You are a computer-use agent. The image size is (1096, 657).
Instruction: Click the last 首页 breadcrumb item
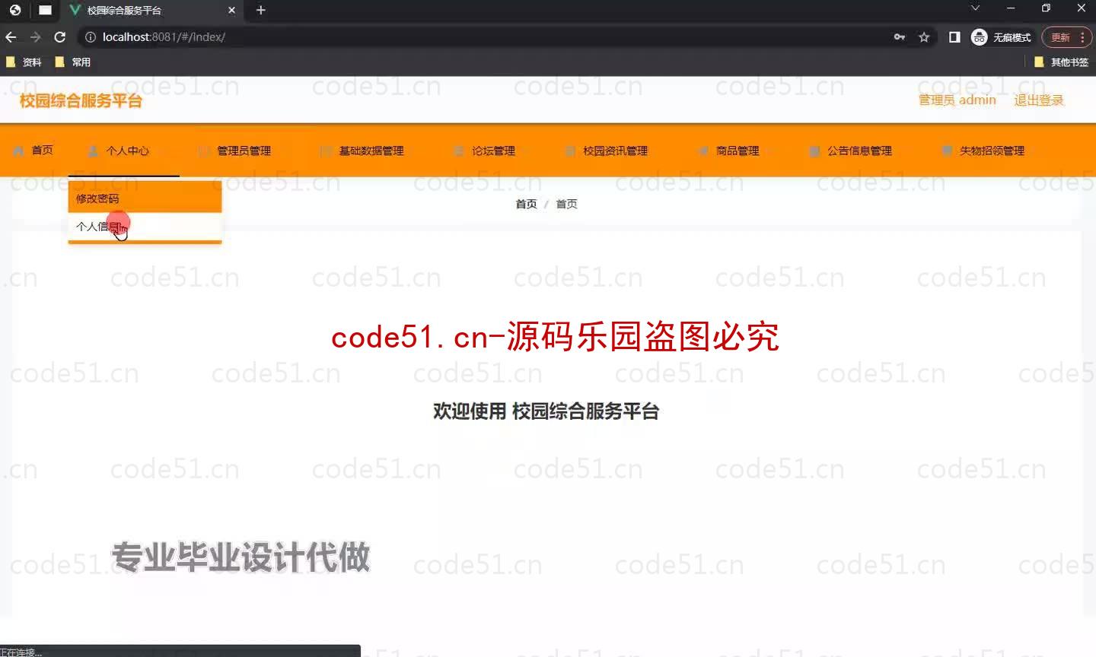pos(566,204)
